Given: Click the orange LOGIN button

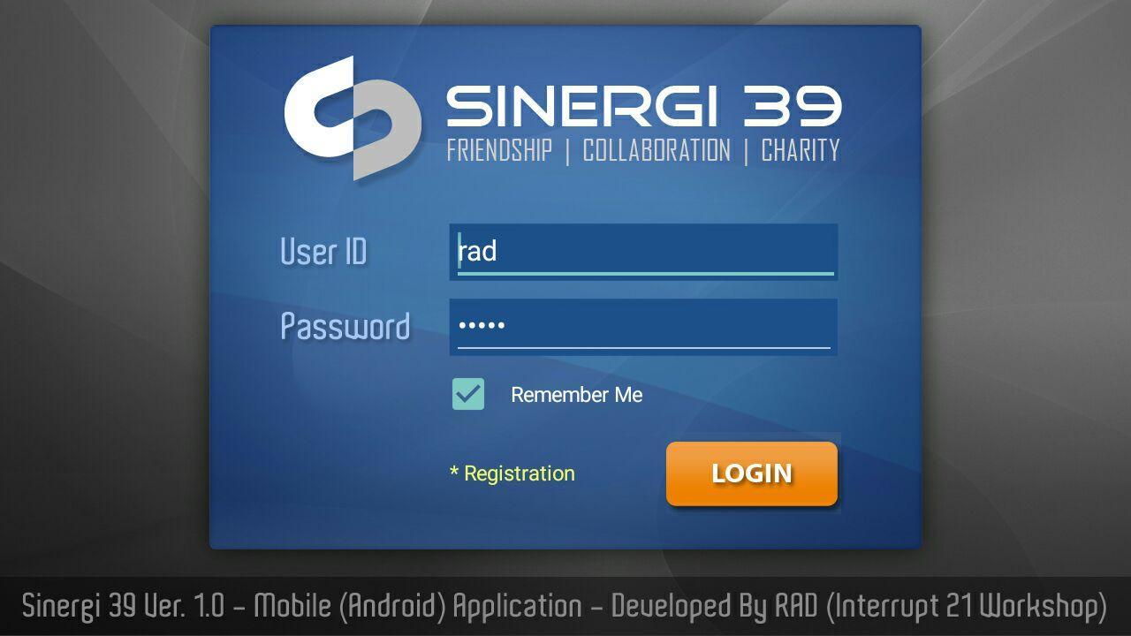Looking at the screenshot, I should coord(752,473).
